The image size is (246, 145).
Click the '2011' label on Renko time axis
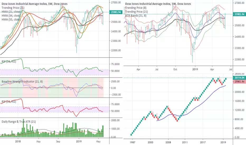(185, 142)
